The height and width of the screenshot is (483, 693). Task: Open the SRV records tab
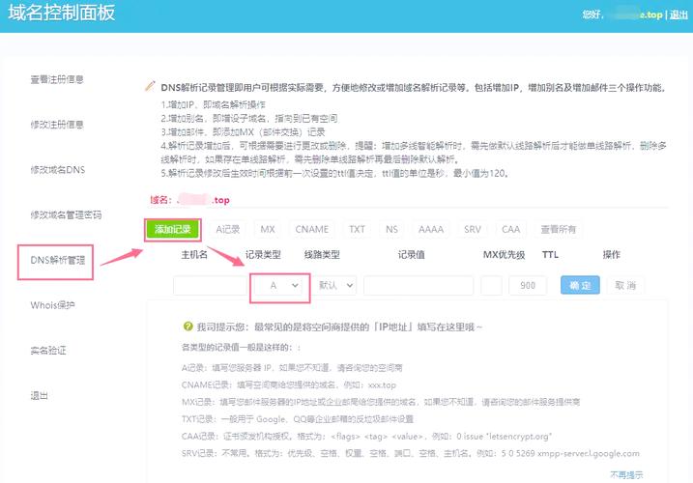pos(472,229)
